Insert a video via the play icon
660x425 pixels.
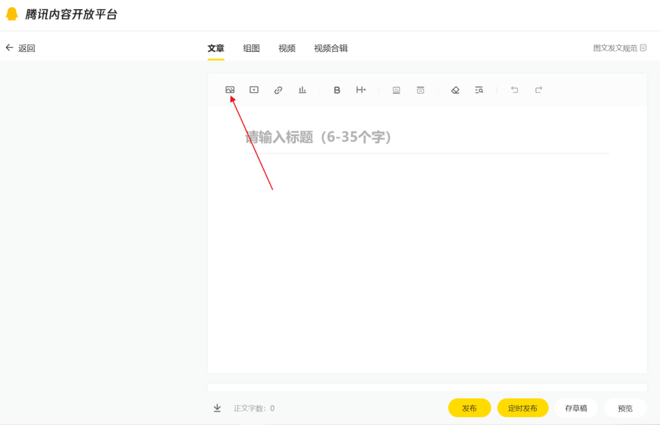coord(254,90)
